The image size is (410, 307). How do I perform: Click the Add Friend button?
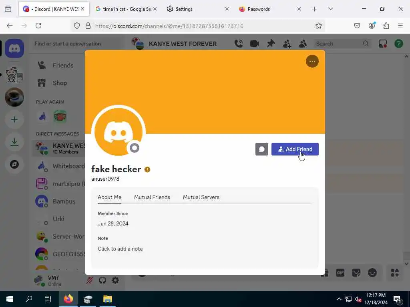click(x=295, y=149)
